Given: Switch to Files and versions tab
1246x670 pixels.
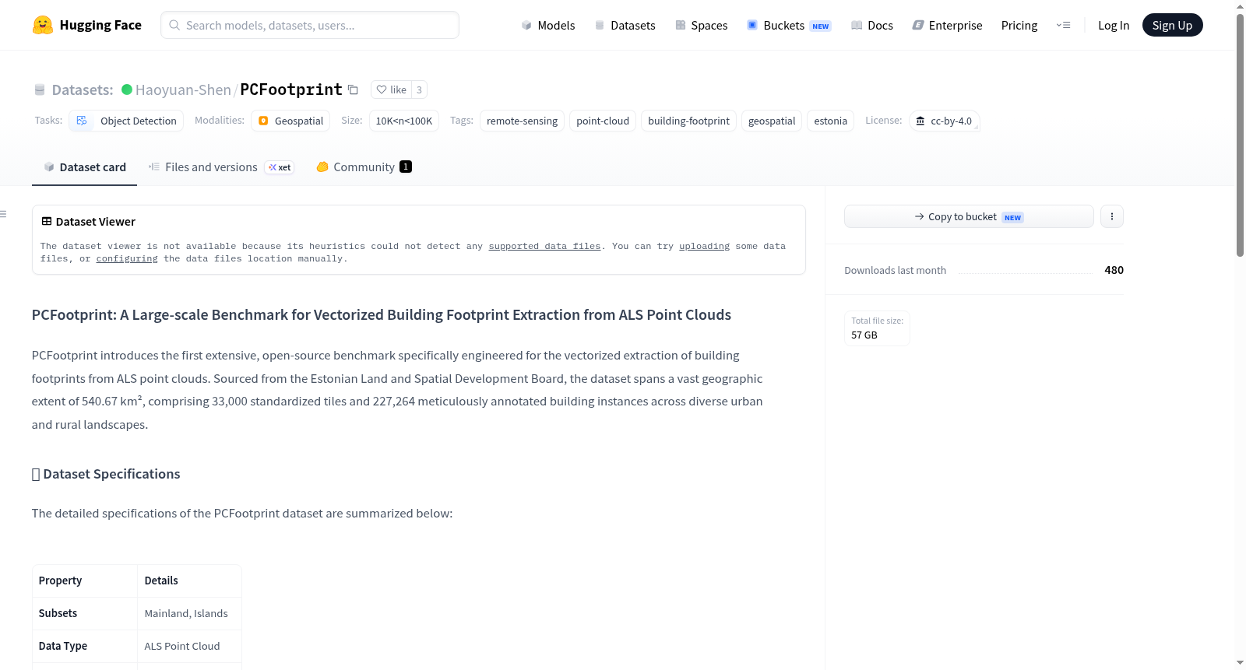Looking at the screenshot, I should [221, 167].
